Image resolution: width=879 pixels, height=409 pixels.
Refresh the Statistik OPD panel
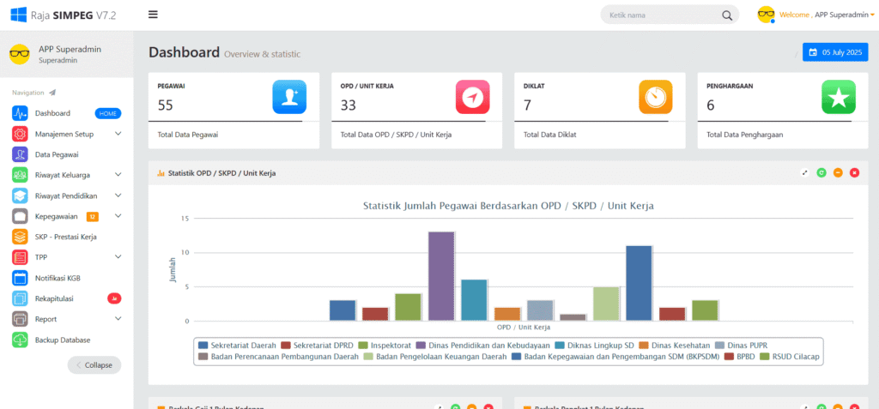(x=821, y=173)
